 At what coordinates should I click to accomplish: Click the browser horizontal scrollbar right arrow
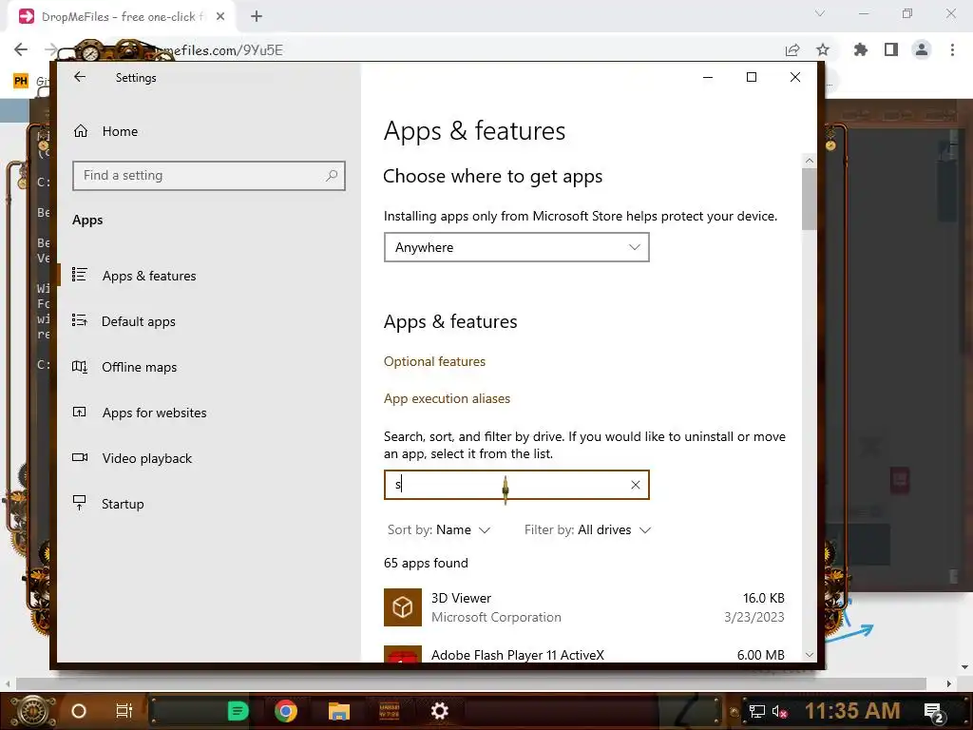click(x=949, y=683)
